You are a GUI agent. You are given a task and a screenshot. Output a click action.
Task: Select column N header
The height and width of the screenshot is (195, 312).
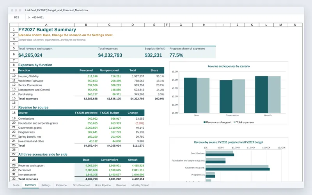point(295,25)
